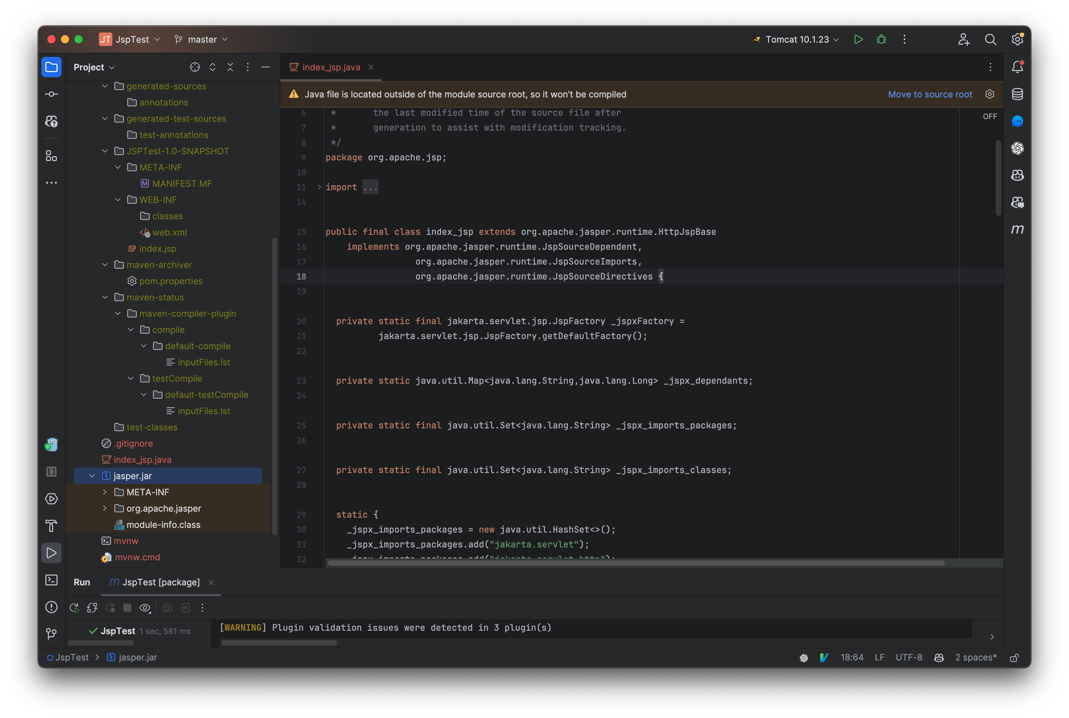Click the Run button in toolbar

[x=858, y=39]
